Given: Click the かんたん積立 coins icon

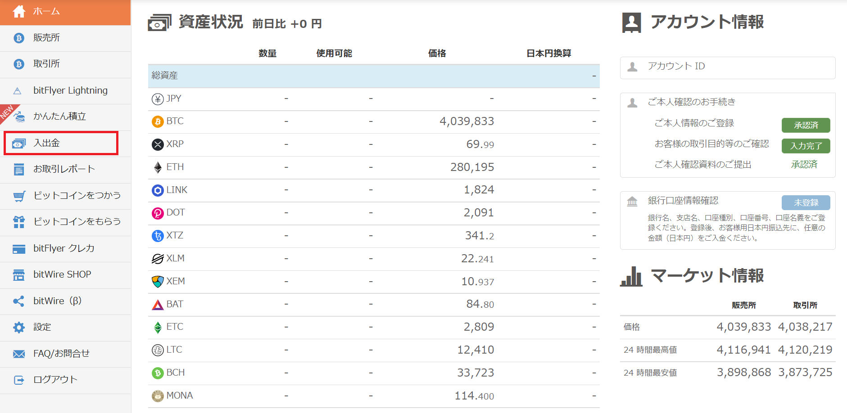Looking at the screenshot, I should coord(19,117).
